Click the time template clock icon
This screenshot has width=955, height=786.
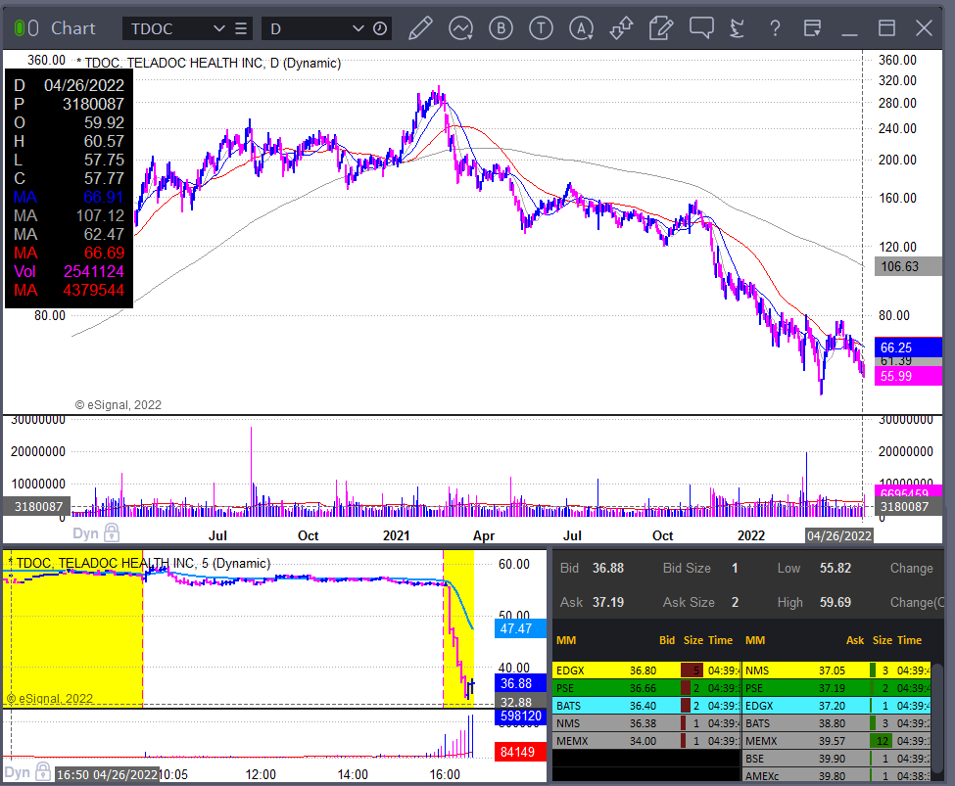click(380, 28)
